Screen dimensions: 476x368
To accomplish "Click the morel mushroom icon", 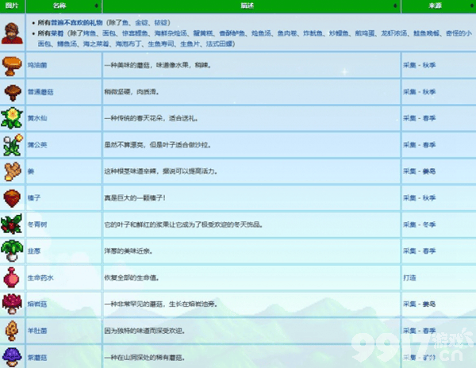I will [12, 331].
